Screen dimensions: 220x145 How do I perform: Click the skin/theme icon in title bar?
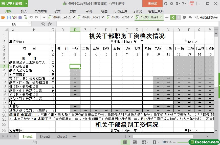[x=166, y=4]
